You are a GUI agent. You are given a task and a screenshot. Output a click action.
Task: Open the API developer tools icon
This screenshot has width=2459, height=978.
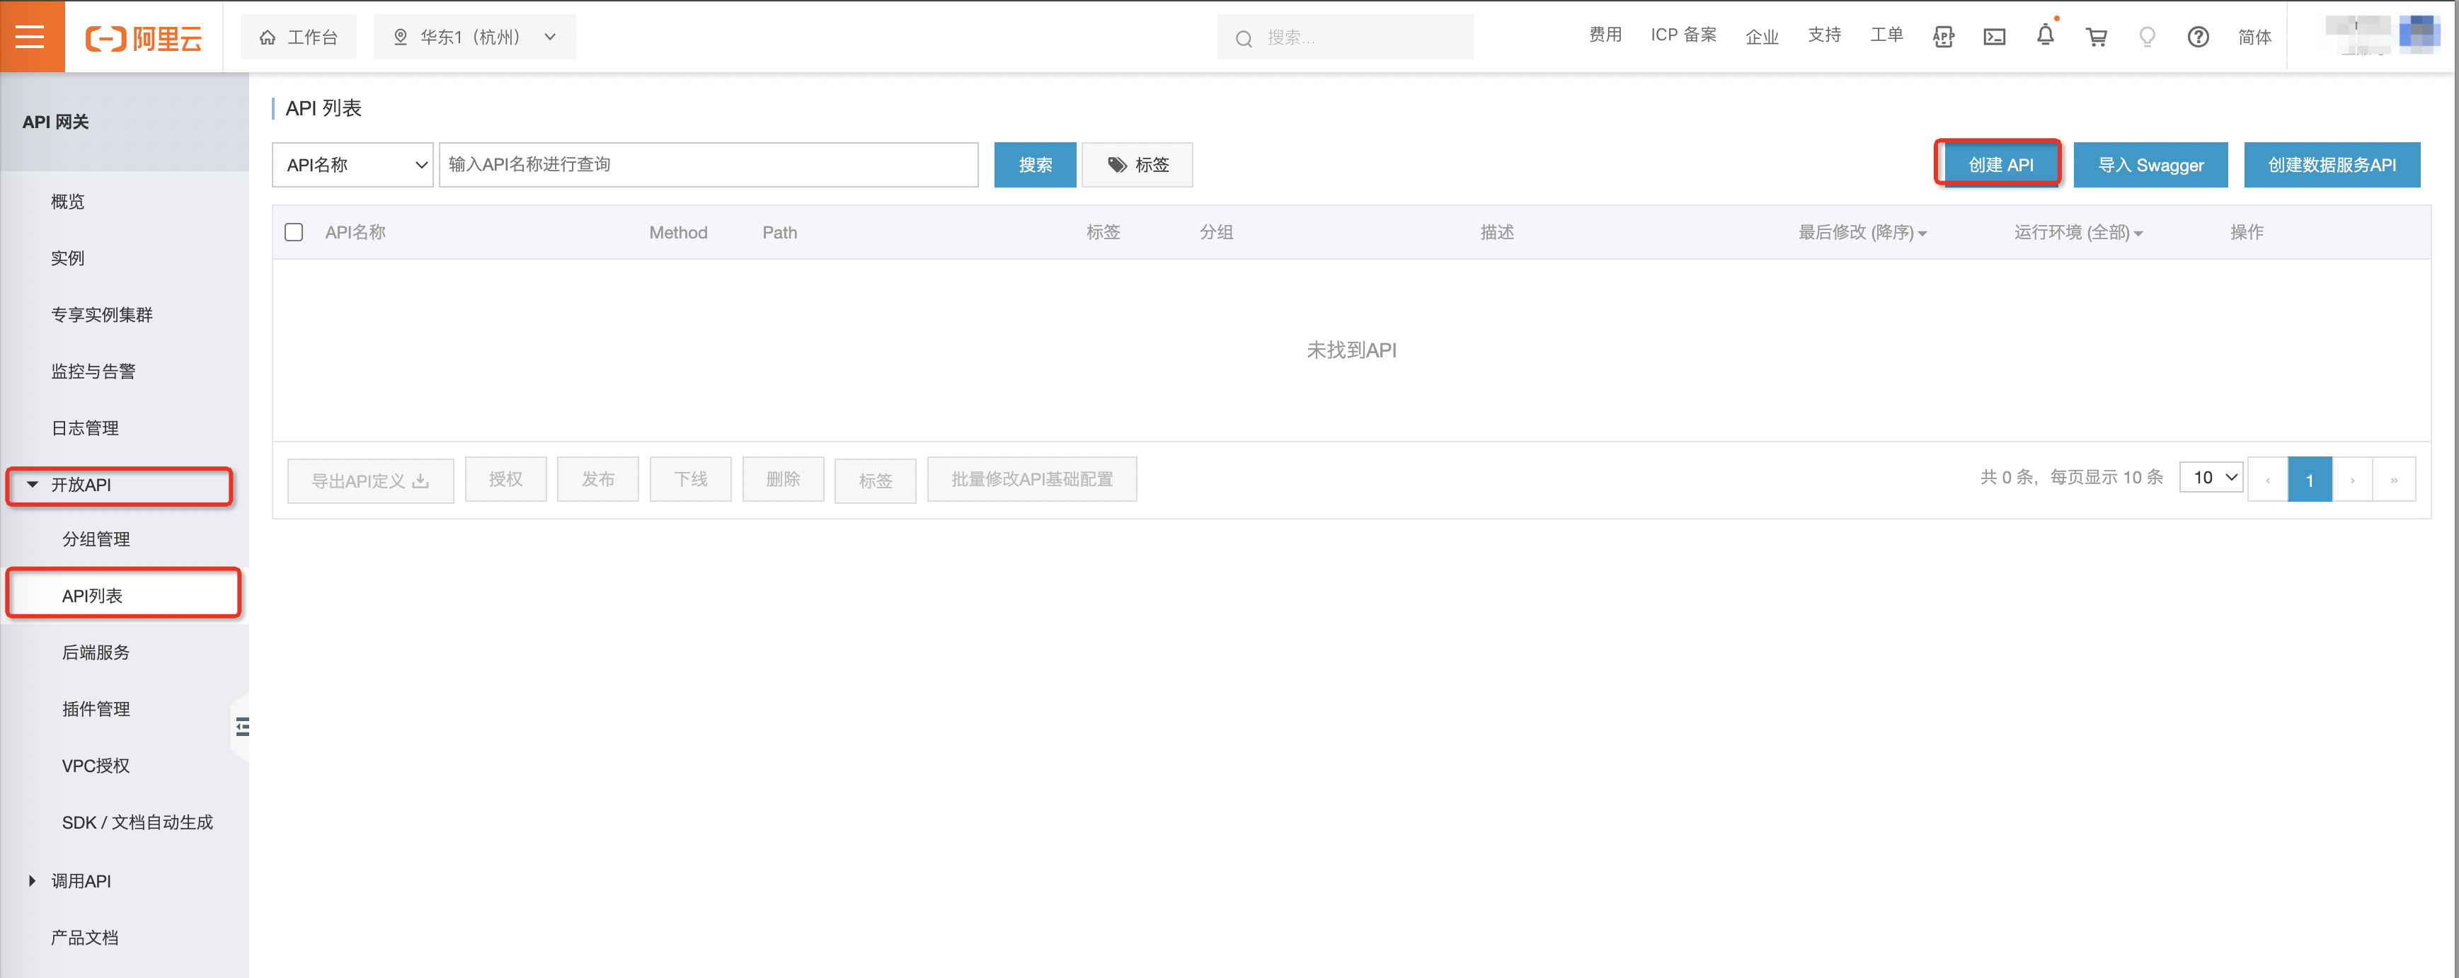click(1942, 38)
